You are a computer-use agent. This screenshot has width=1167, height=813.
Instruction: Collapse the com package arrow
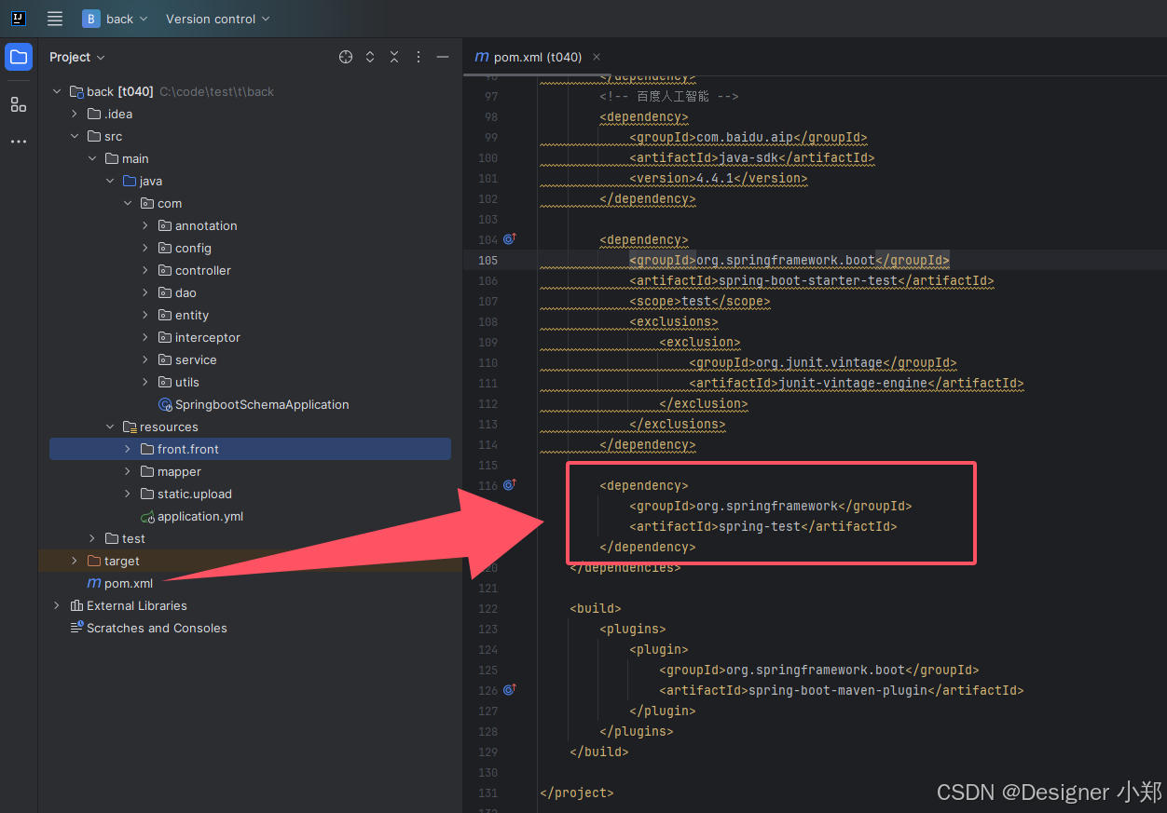128,203
